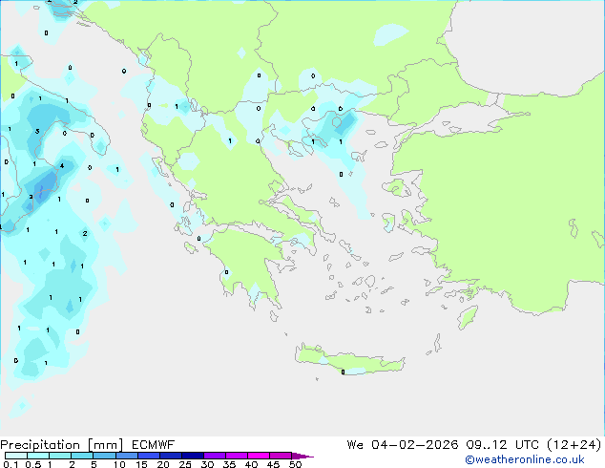
Task: Select the 25–30 mm legend color swatch
Action: click(193, 456)
